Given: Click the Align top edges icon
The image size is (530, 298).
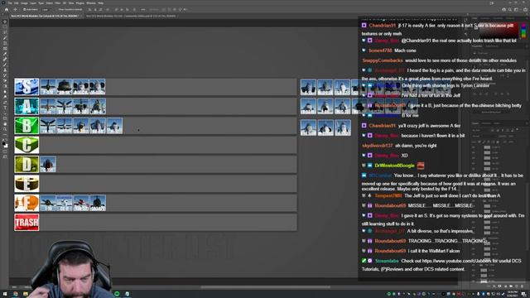Looking at the screenshot, I should (116, 9).
